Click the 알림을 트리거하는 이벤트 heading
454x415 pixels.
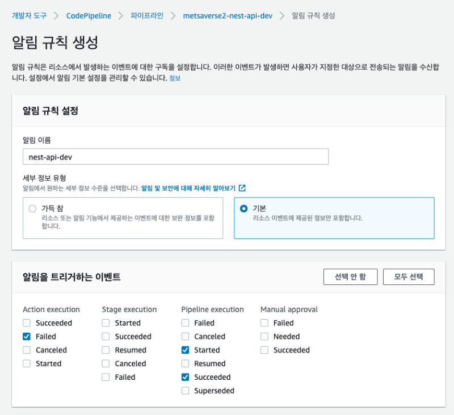72,277
